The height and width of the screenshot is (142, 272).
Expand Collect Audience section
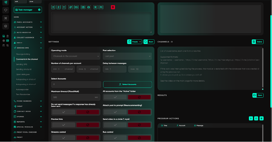[x=41, y=37]
